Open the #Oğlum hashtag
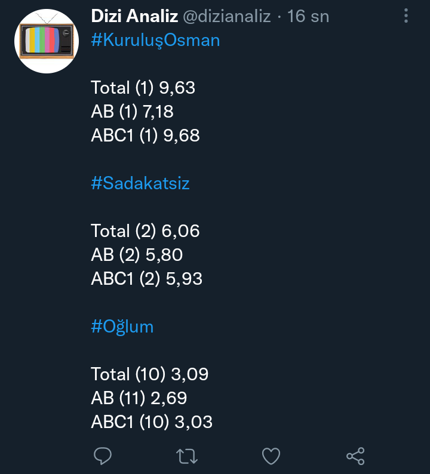The width and height of the screenshot is (430, 474). (122, 327)
